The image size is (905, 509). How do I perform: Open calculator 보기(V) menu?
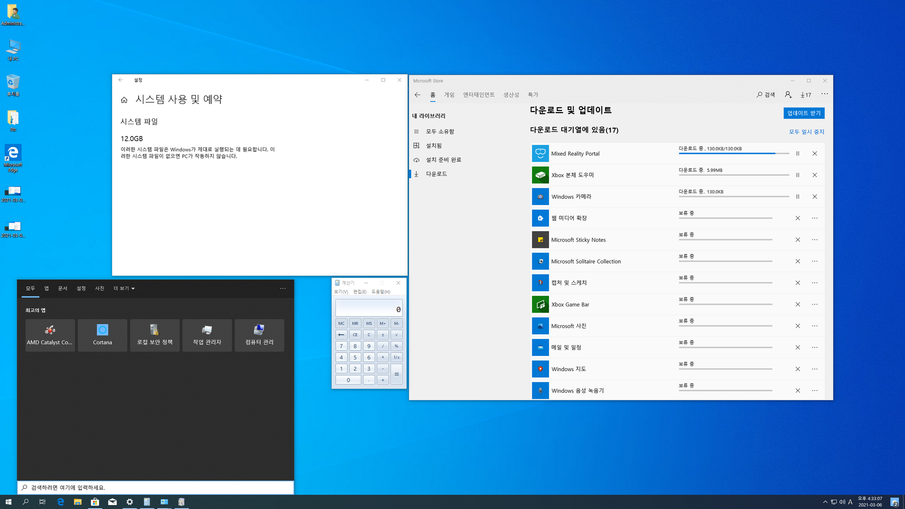pos(341,292)
